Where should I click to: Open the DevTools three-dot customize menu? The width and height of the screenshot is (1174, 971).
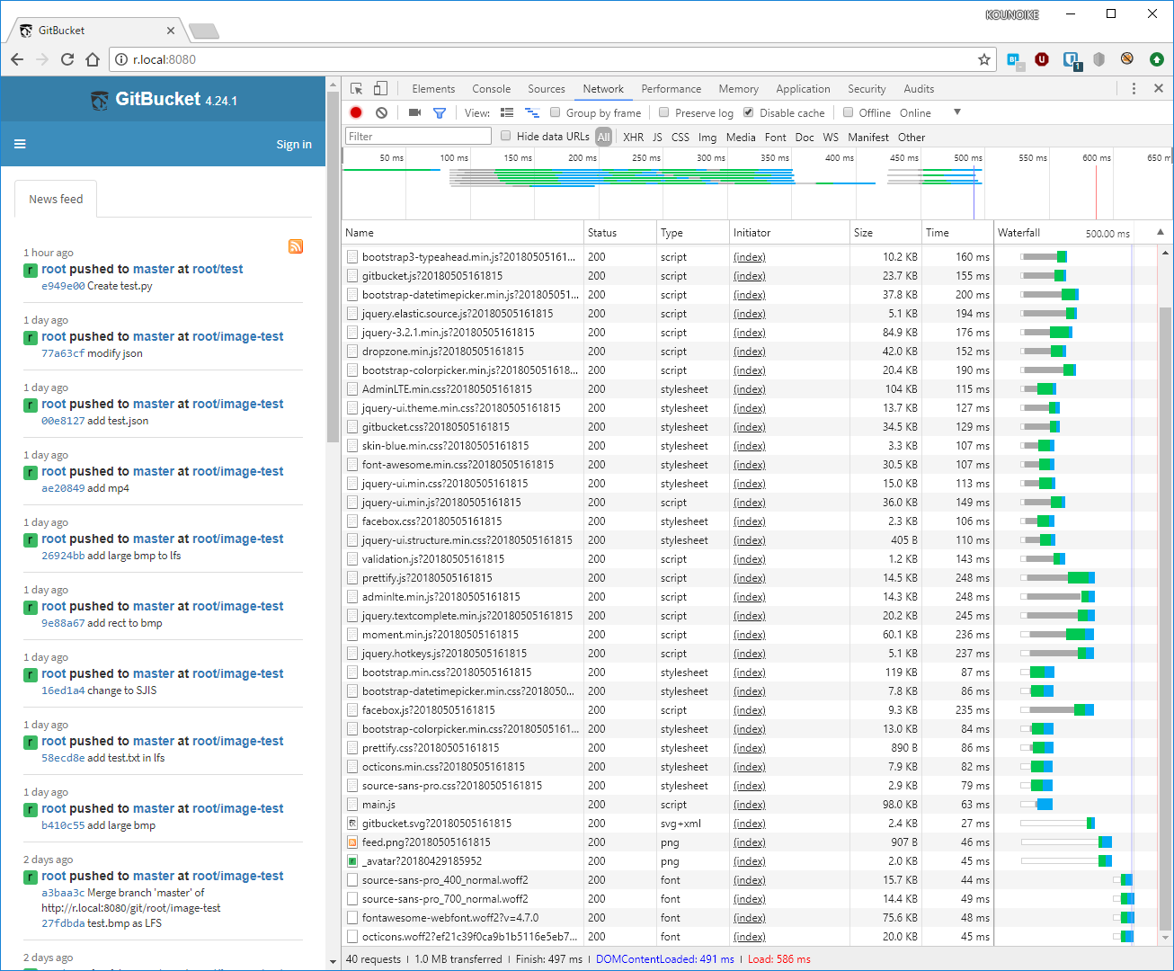pos(1134,88)
